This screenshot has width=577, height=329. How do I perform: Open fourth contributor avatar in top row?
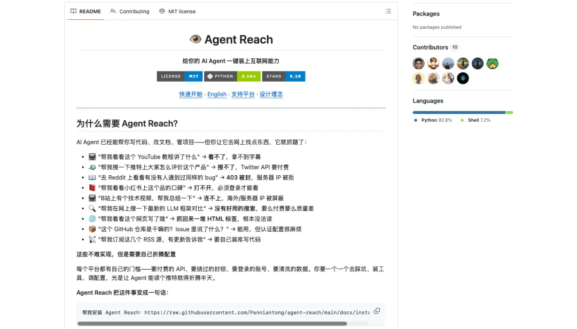pos(463,64)
